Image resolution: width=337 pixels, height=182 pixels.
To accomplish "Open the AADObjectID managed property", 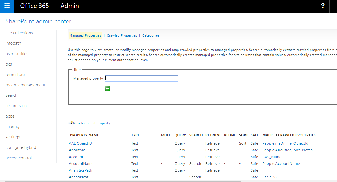I will [x=80, y=143].
